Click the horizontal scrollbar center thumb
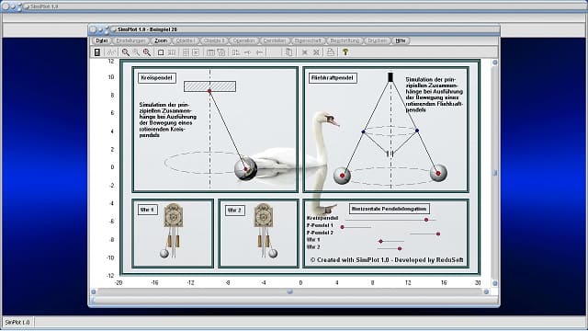Screen dimensions: 588x331 point(290,291)
